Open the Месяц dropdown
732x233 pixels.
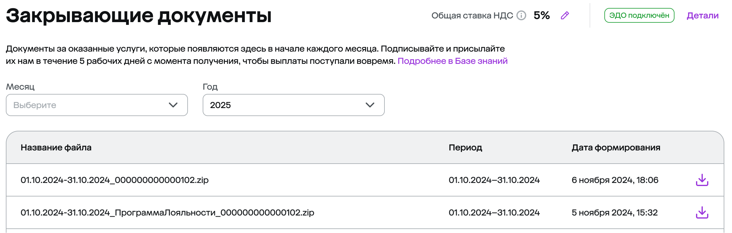[97, 105]
